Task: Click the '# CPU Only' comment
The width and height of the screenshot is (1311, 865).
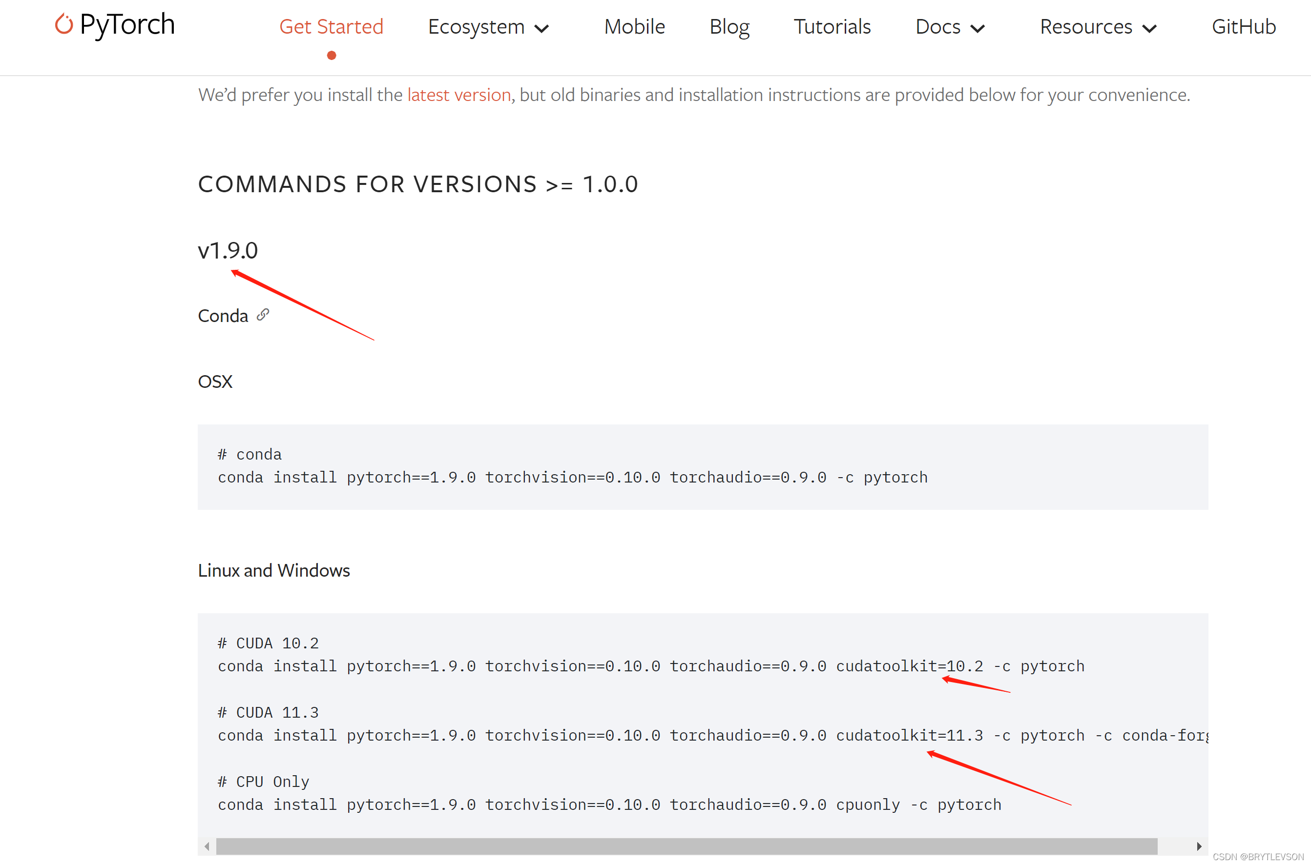Action: pos(263,782)
